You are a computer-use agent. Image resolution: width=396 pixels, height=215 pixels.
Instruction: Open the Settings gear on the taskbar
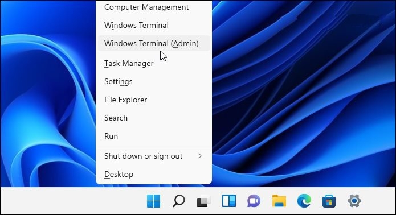click(x=354, y=201)
